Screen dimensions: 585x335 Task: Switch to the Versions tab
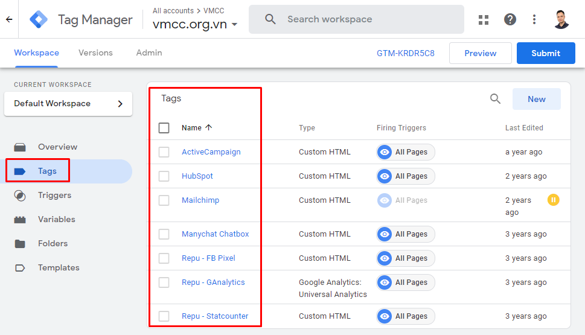click(x=95, y=53)
